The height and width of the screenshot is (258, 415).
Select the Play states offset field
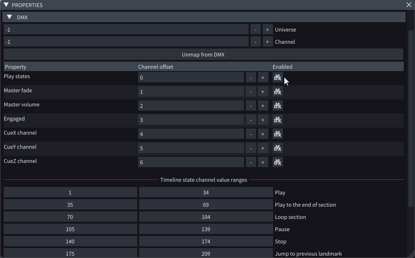[x=191, y=78]
